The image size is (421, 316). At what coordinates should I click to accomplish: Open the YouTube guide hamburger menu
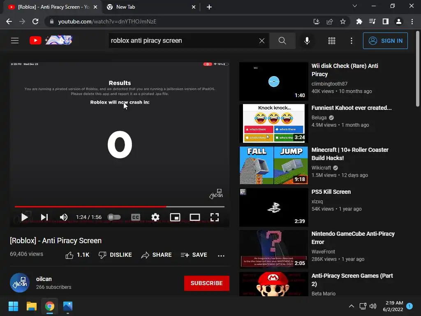15,41
